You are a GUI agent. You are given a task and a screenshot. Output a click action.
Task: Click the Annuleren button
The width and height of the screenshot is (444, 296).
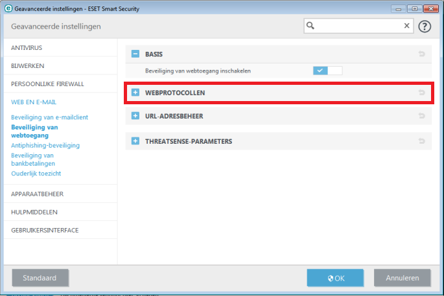(403, 278)
